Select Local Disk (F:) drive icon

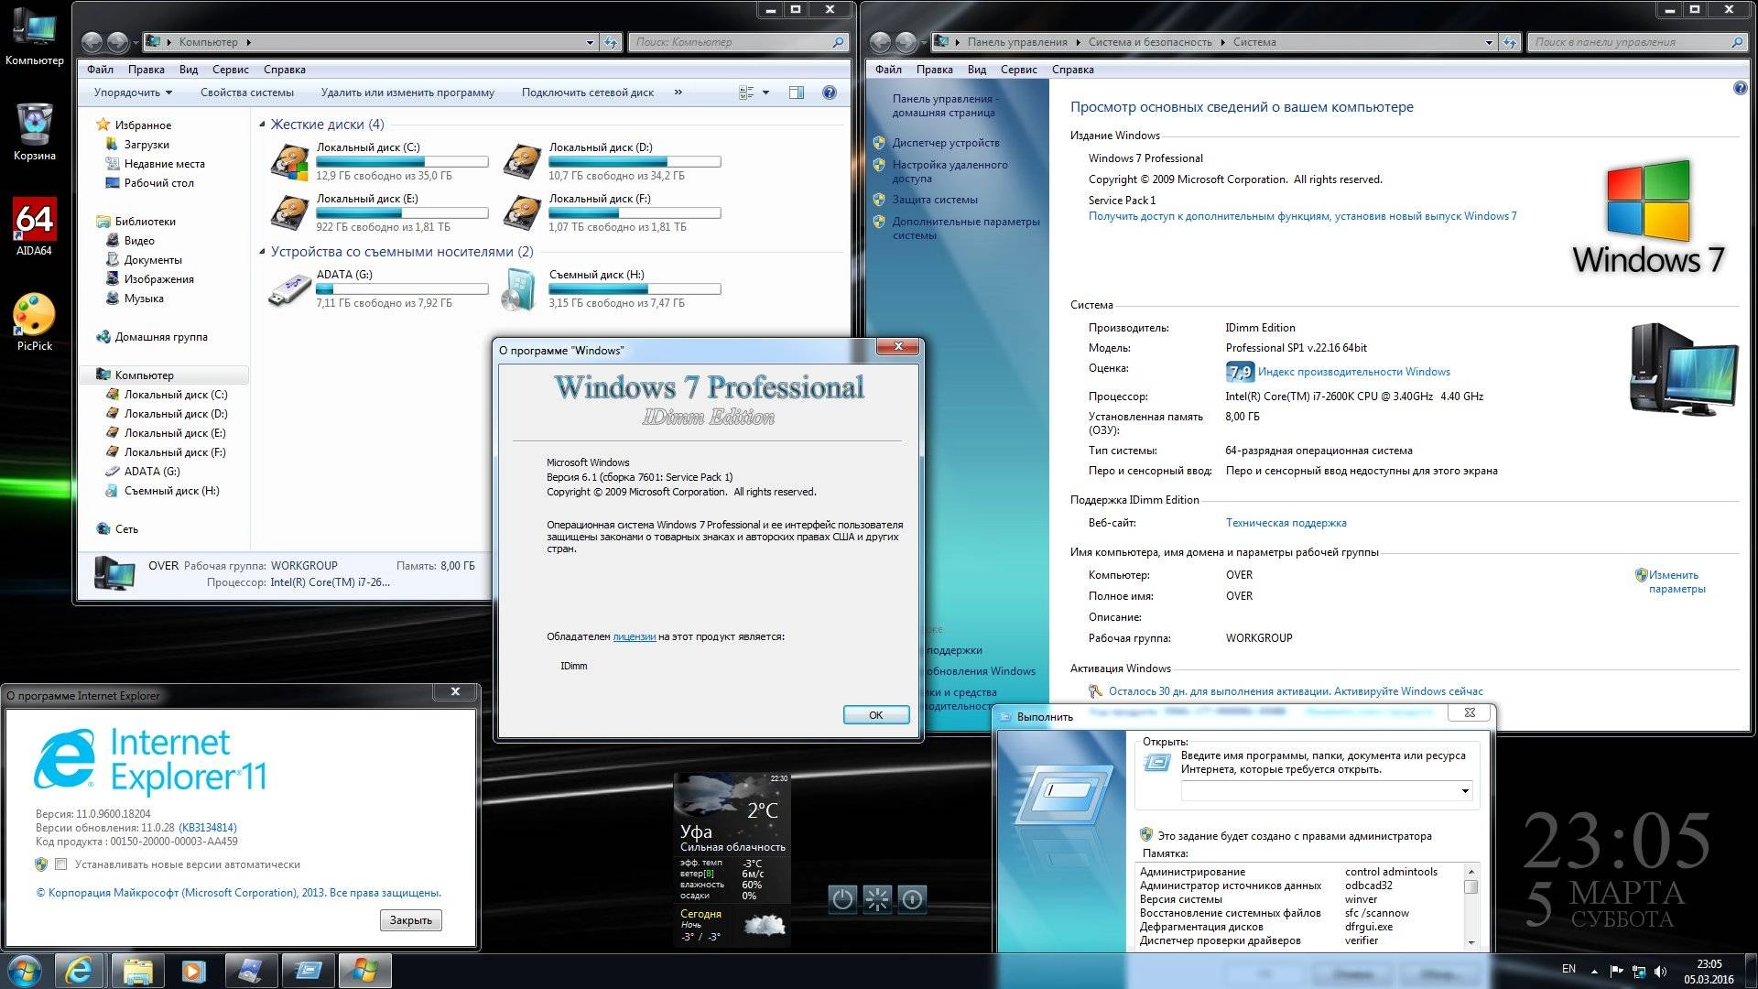pyautogui.click(x=522, y=213)
